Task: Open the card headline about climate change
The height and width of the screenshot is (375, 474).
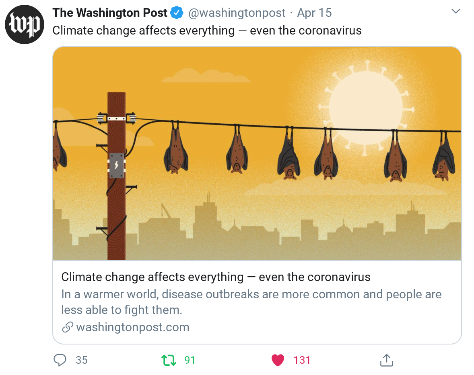Action: pyautogui.click(x=216, y=277)
